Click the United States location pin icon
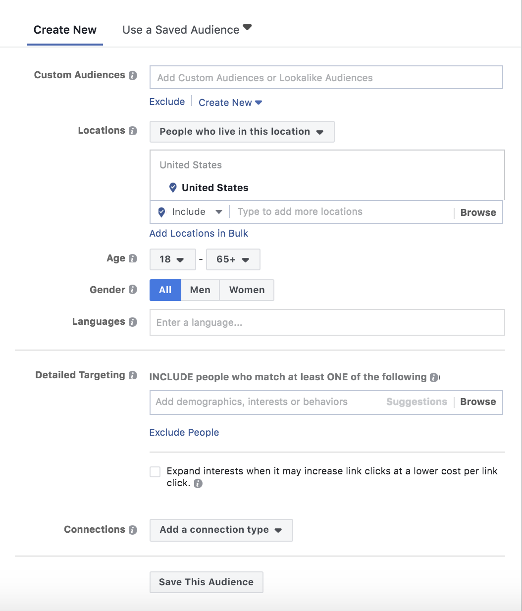The height and width of the screenshot is (611, 522). [173, 188]
